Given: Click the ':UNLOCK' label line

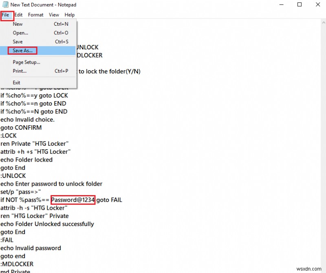Looking at the screenshot, I should [13, 176].
